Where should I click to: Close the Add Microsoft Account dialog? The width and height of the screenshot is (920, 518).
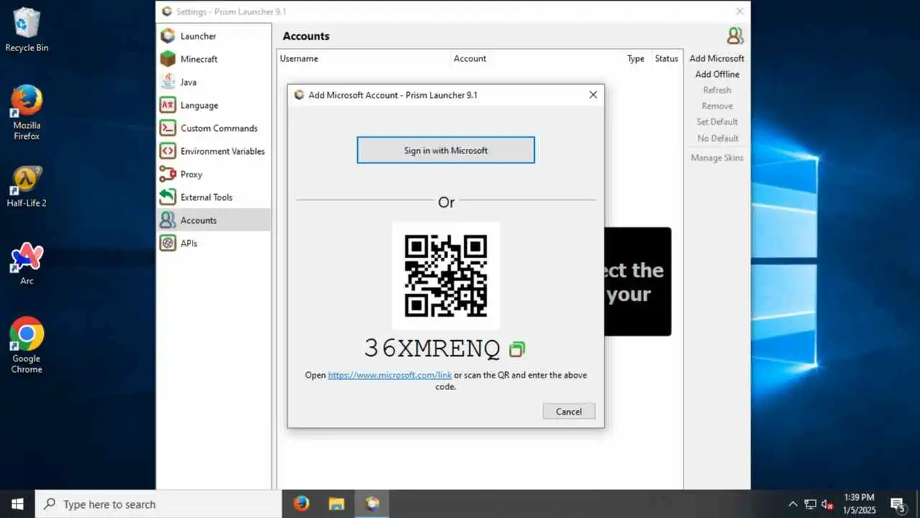pos(593,94)
